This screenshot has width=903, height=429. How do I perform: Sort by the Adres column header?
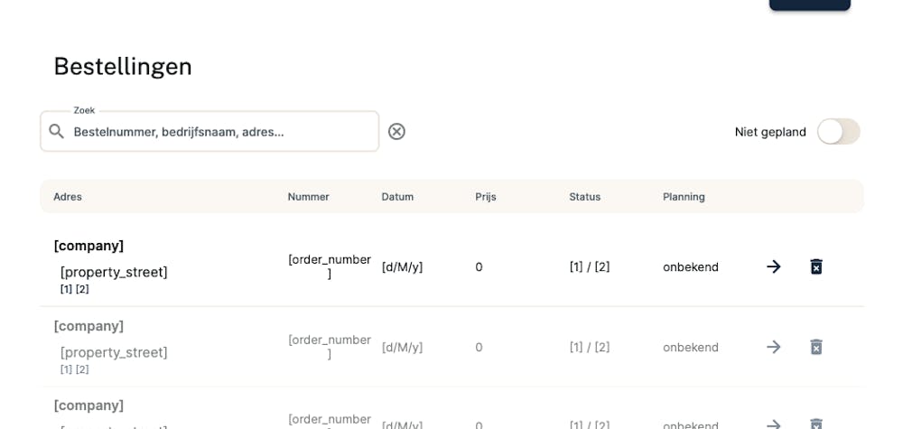pyautogui.click(x=68, y=197)
